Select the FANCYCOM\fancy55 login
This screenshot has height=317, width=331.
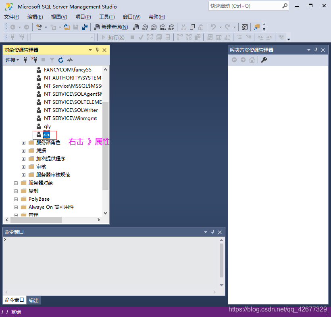tap(68, 70)
